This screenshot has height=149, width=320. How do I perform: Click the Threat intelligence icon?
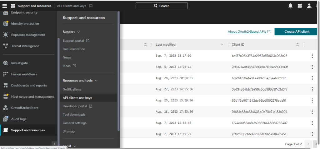[x=6, y=46]
